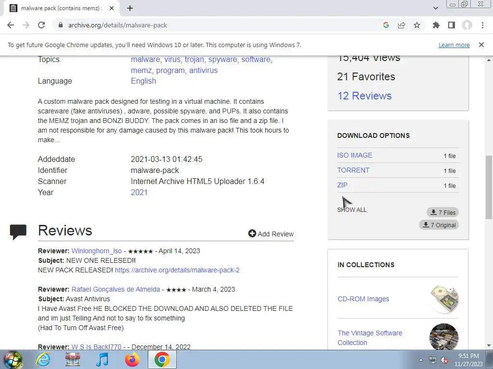Launch Firefox from the taskbar

click(x=132, y=359)
